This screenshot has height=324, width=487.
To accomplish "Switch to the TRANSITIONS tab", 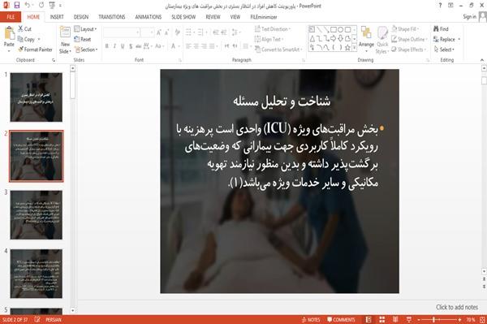I will pos(112,17).
